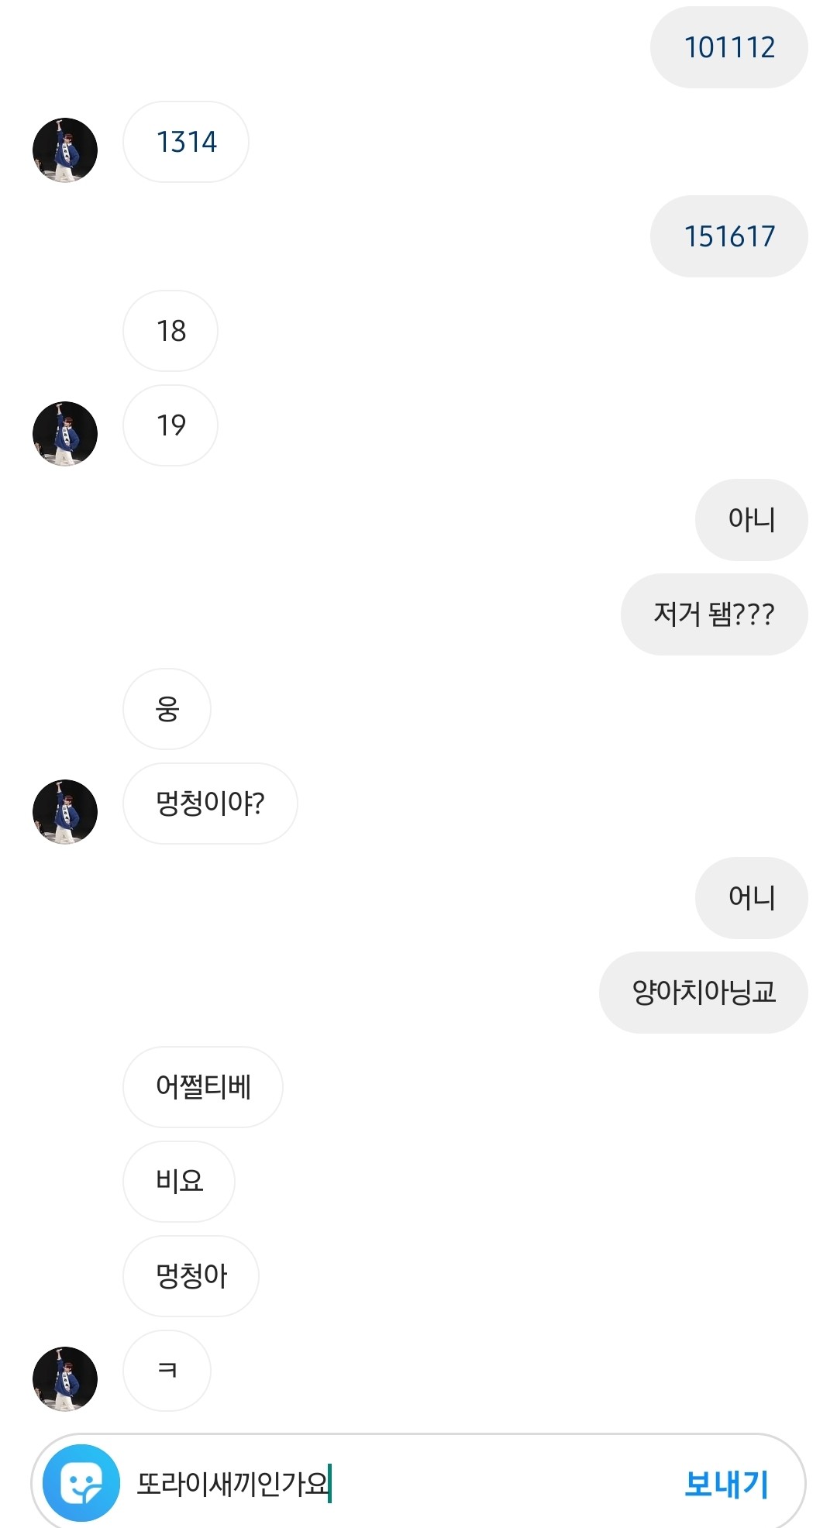Select the 101112 message bubble

[x=728, y=48]
